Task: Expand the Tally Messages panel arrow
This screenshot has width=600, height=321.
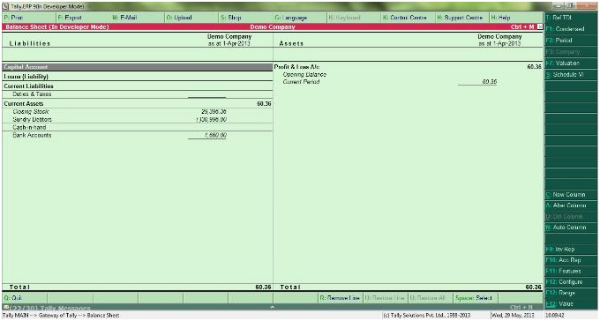Action: coord(273,307)
